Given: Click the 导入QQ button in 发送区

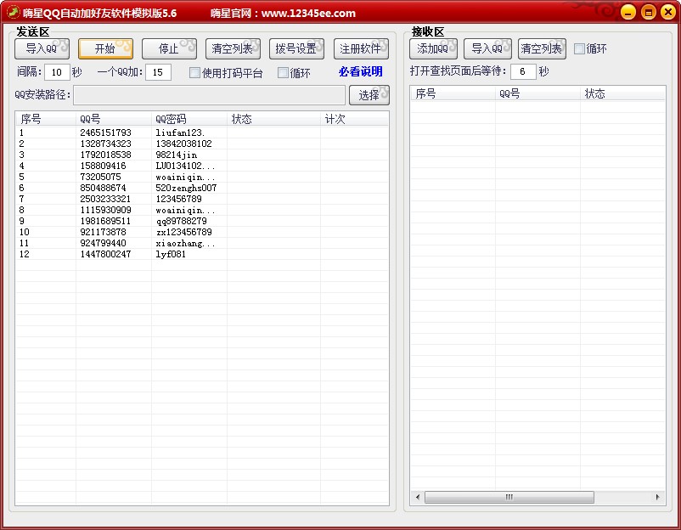Looking at the screenshot, I should [x=42, y=48].
